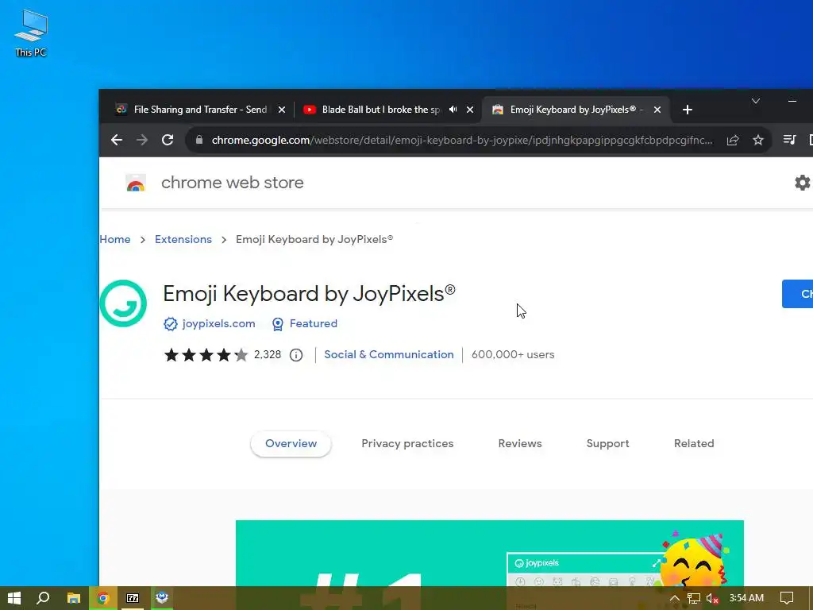Open the tab search dropdown
The width and height of the screenshot is (813, 610).
pos(756,101)
